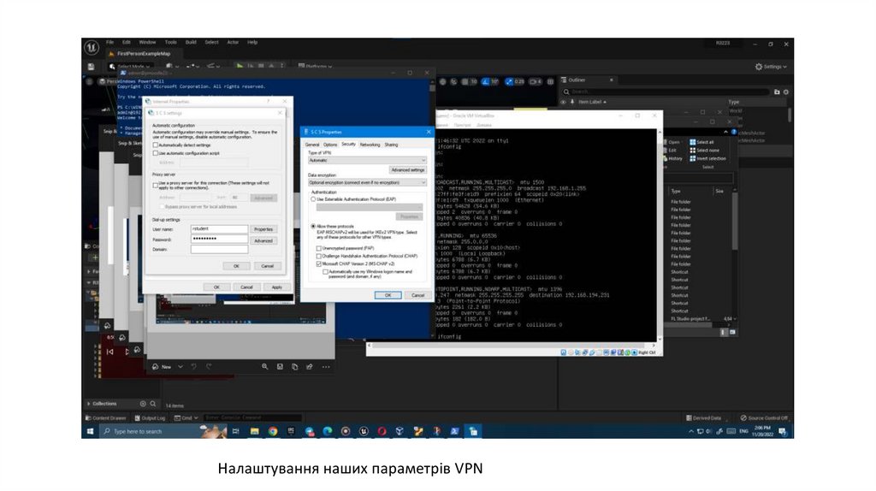Click the Save level icon in Unreal toolbar
The height and width of the screenshot is (491, 876).
[91, 67]
